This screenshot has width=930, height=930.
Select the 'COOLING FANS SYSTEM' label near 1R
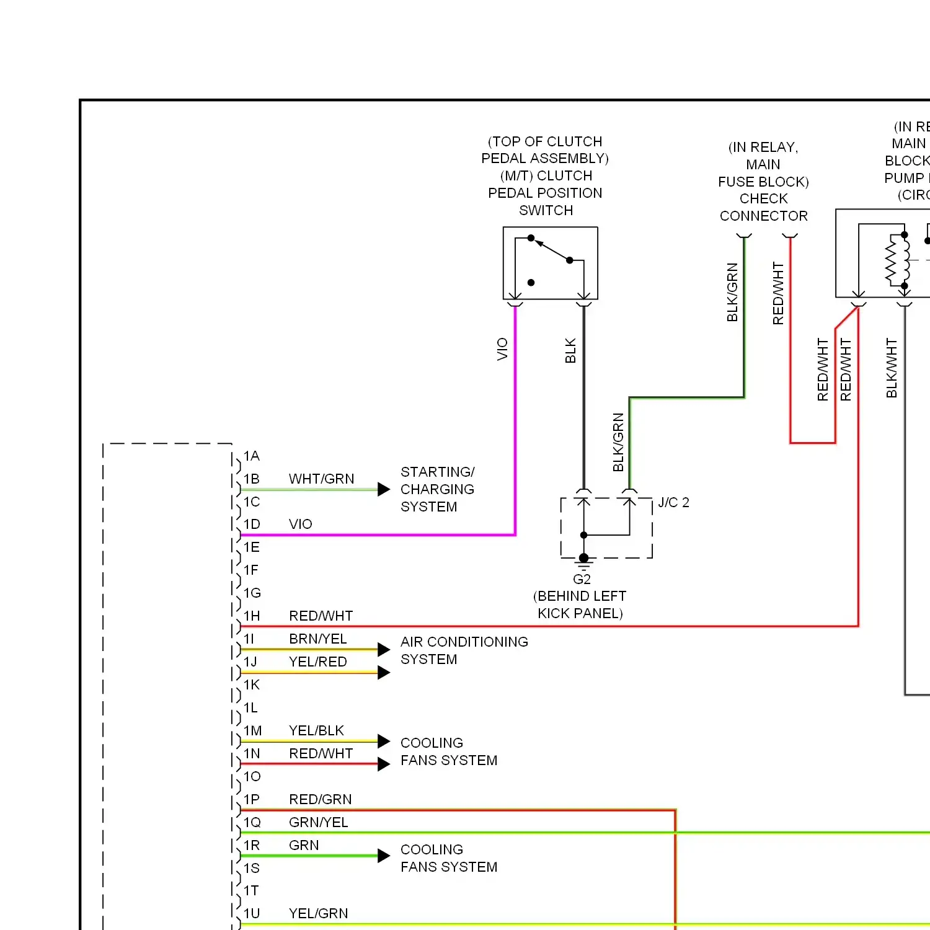449,858
